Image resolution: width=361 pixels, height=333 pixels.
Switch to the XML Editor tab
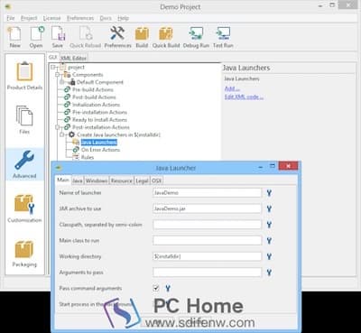coord(73,58)
